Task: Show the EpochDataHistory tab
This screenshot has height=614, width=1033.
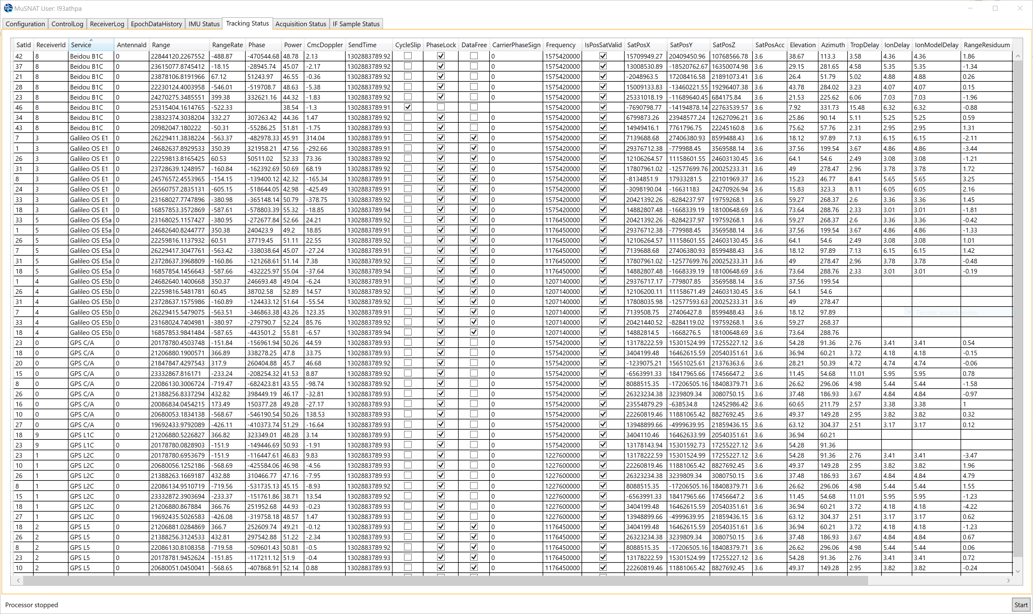Action: (x=156, y=24)
